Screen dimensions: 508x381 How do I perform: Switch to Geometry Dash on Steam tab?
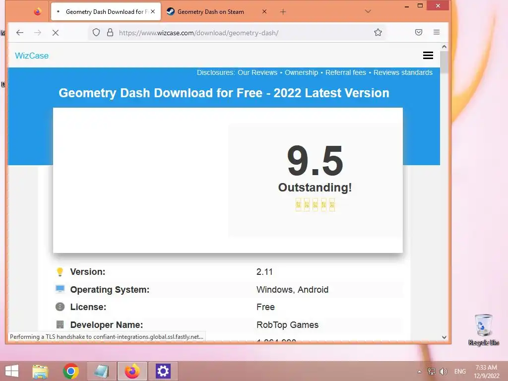pyautogui.click(x=210, y=12)
